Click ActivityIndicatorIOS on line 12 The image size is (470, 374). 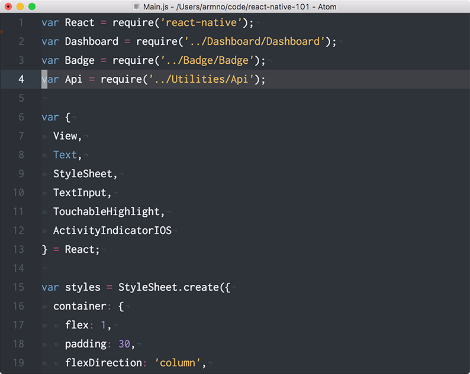(112, 230)
